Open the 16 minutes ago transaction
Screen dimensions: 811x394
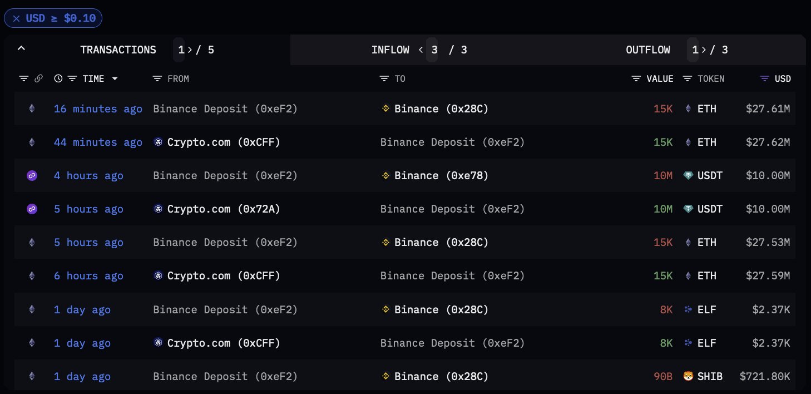[x=98, y=109]
